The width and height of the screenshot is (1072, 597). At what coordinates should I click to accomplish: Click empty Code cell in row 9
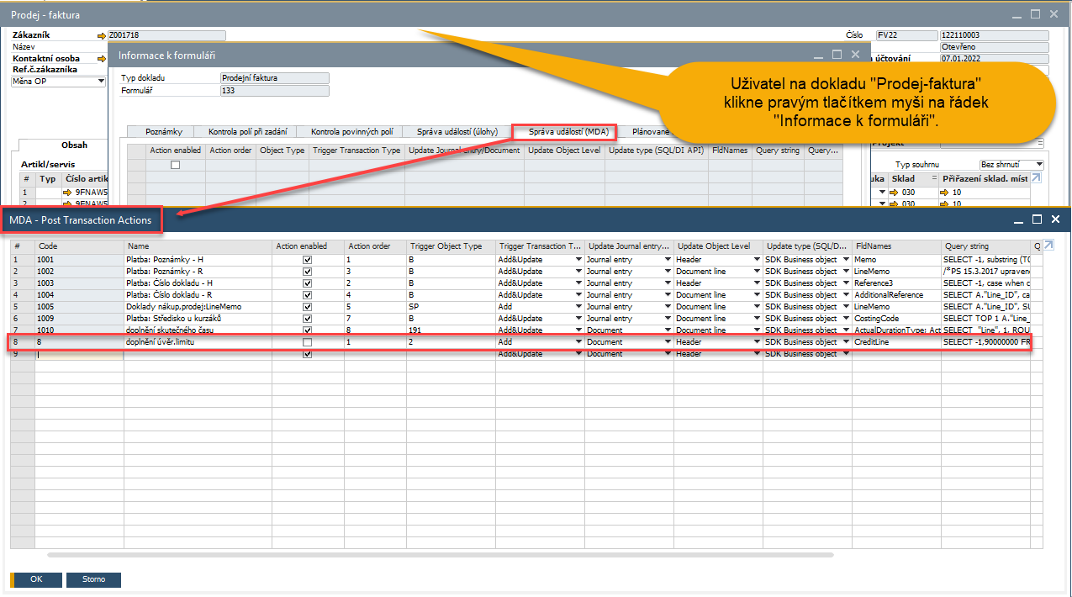tap(79, 354)
